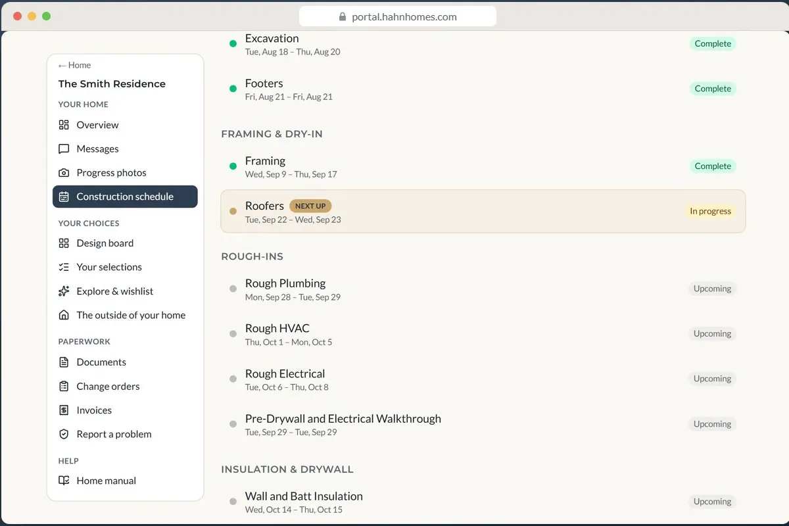Select the Excavation schedule entry
The image size is (789, 526).
tap(483, 44)
